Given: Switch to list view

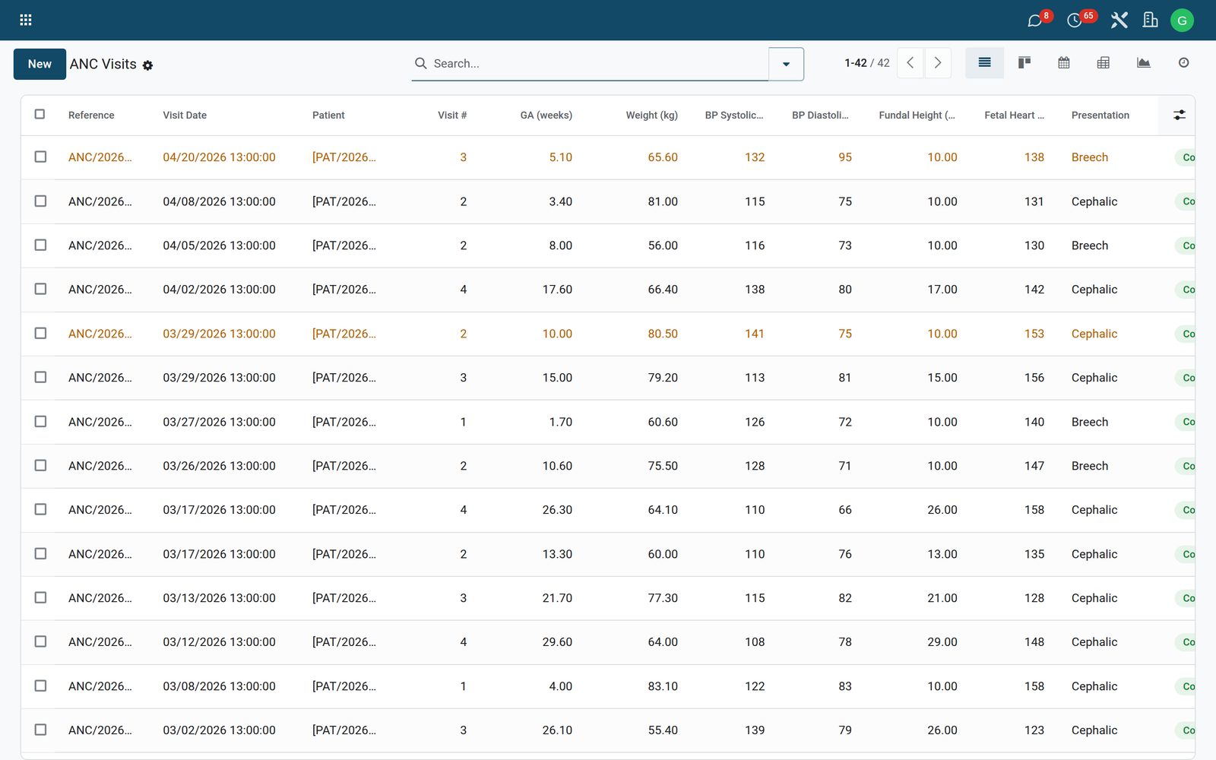Looking at the screenshot, I should point(984,63).
